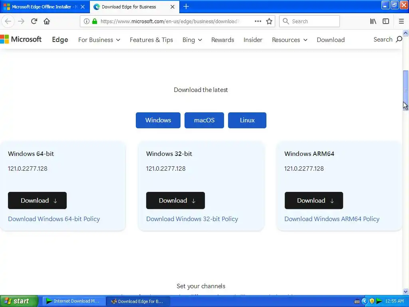The width and height of the screenshot is (409, 307).
Task: Open Download Windows ARM64 Policy link
Action: (x=332, y=219)
